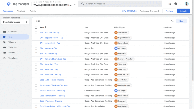Select the GA4 - Purchase - Tag checkbox
The height and width of the screenshot is (109, 194).
36,53
